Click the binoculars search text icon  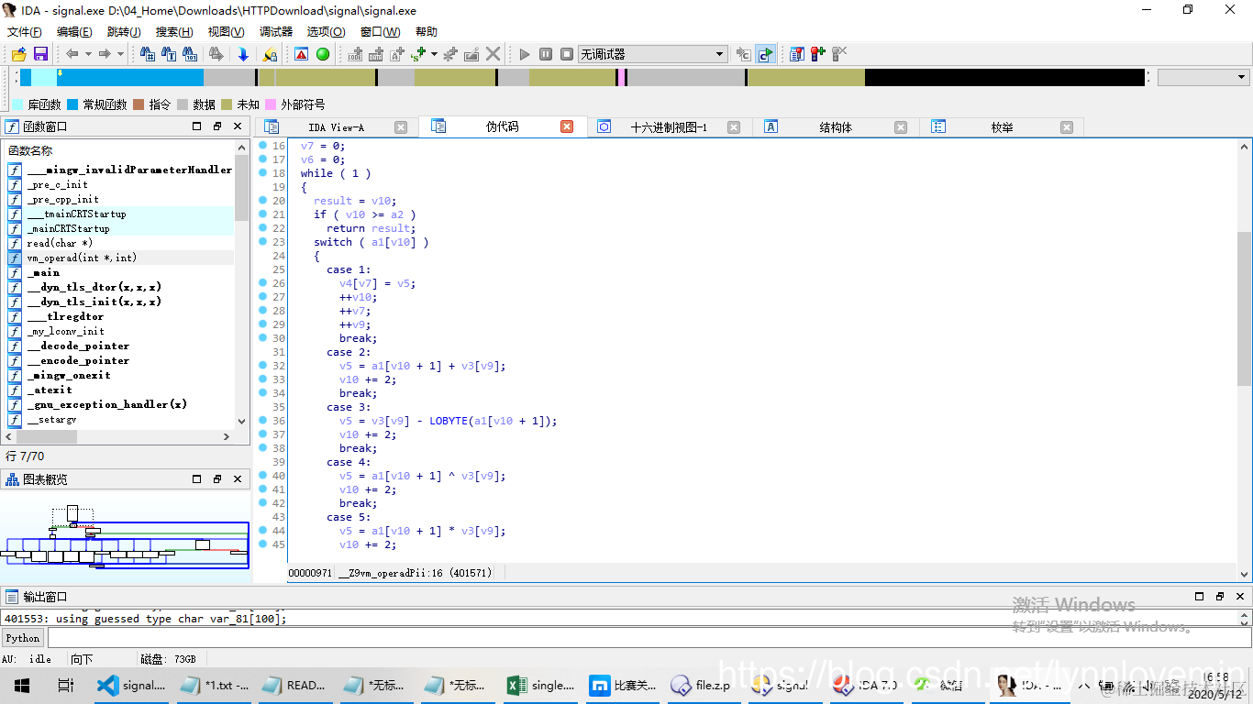[x=170, y=54]
